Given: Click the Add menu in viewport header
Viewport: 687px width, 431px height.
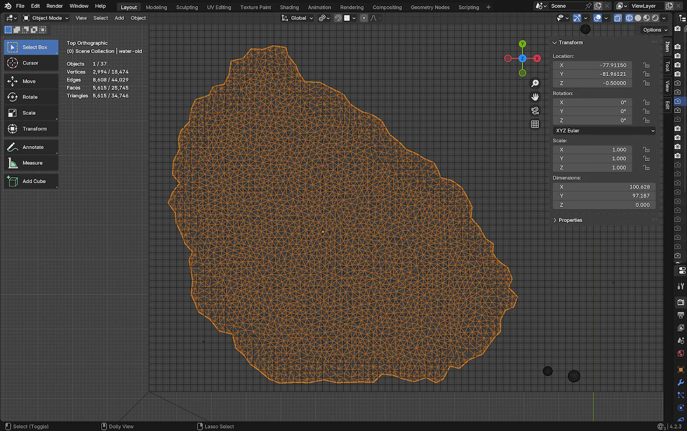Looking at the screenshot, I should click(x=119, y=18).
